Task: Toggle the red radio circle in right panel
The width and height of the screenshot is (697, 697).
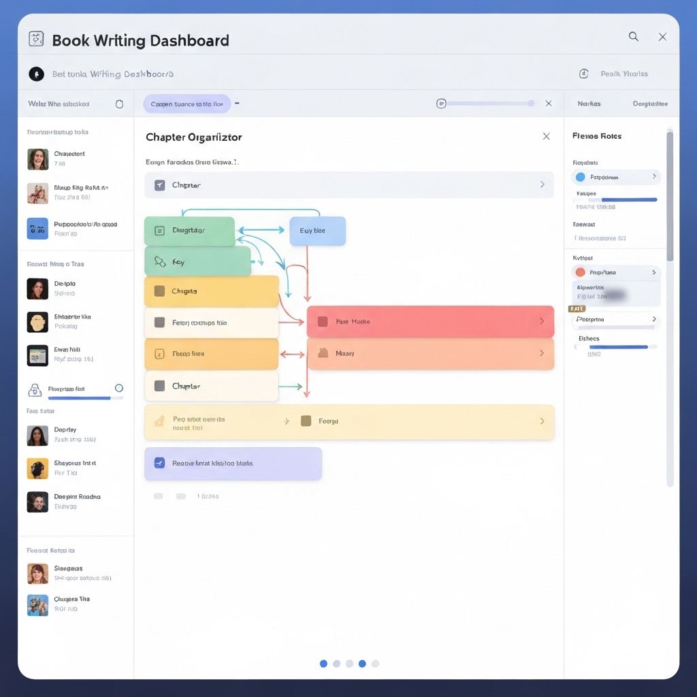Action: 580,272
